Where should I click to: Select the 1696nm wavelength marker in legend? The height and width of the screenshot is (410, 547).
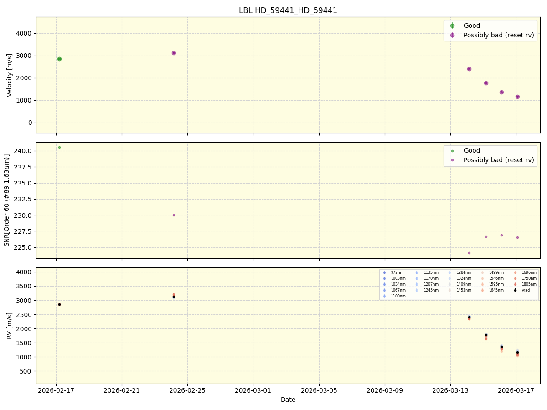pos(515,272)
